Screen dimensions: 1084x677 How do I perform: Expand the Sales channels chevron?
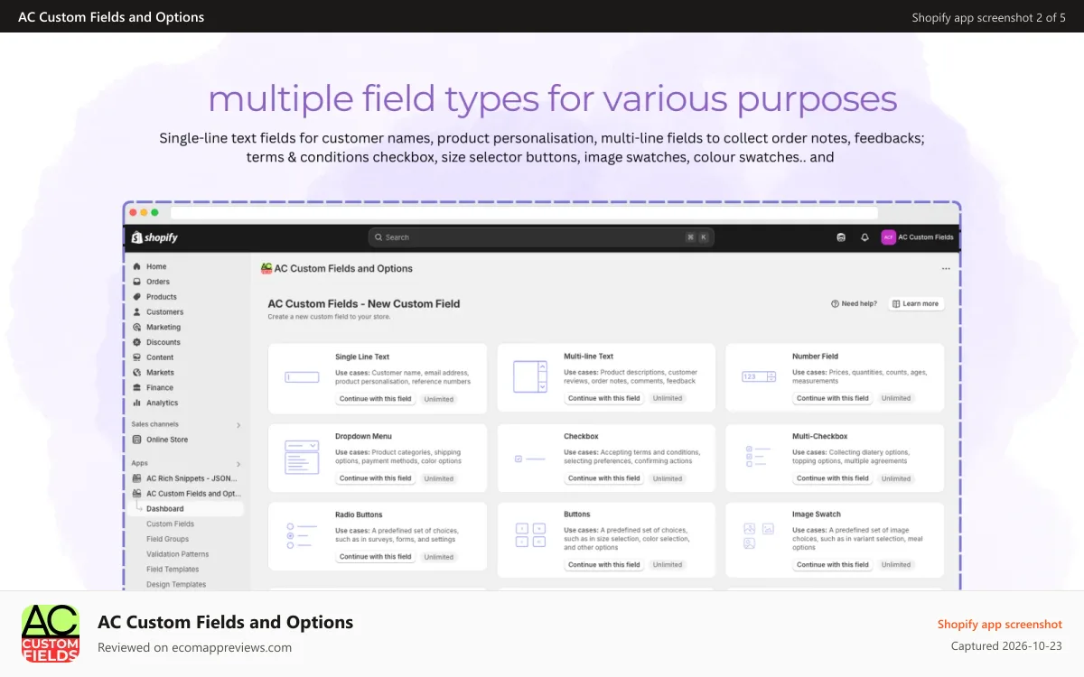tap(238, 425)
